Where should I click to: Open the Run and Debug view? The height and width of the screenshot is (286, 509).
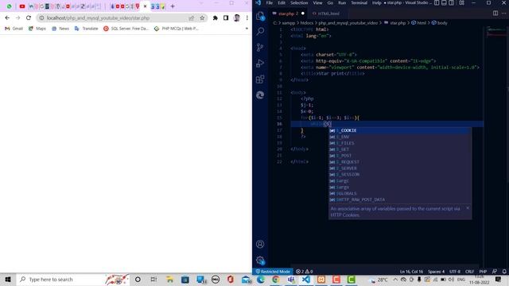tap(260, 64)
